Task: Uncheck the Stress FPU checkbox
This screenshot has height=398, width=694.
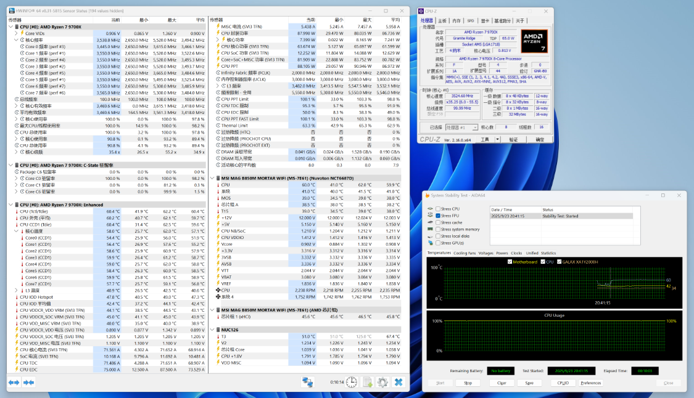Action: click(438, 216)
